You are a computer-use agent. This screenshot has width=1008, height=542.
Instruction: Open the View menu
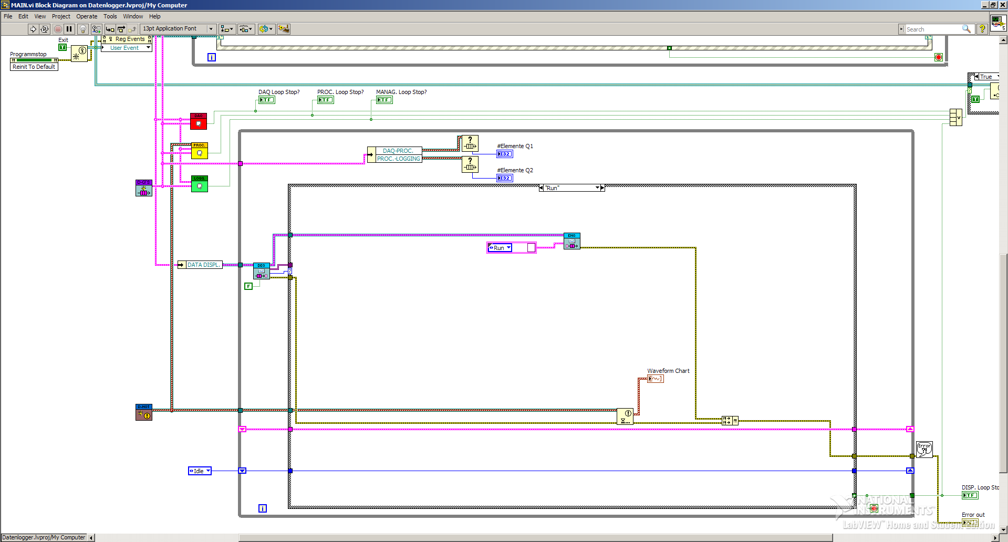point(40,16)
